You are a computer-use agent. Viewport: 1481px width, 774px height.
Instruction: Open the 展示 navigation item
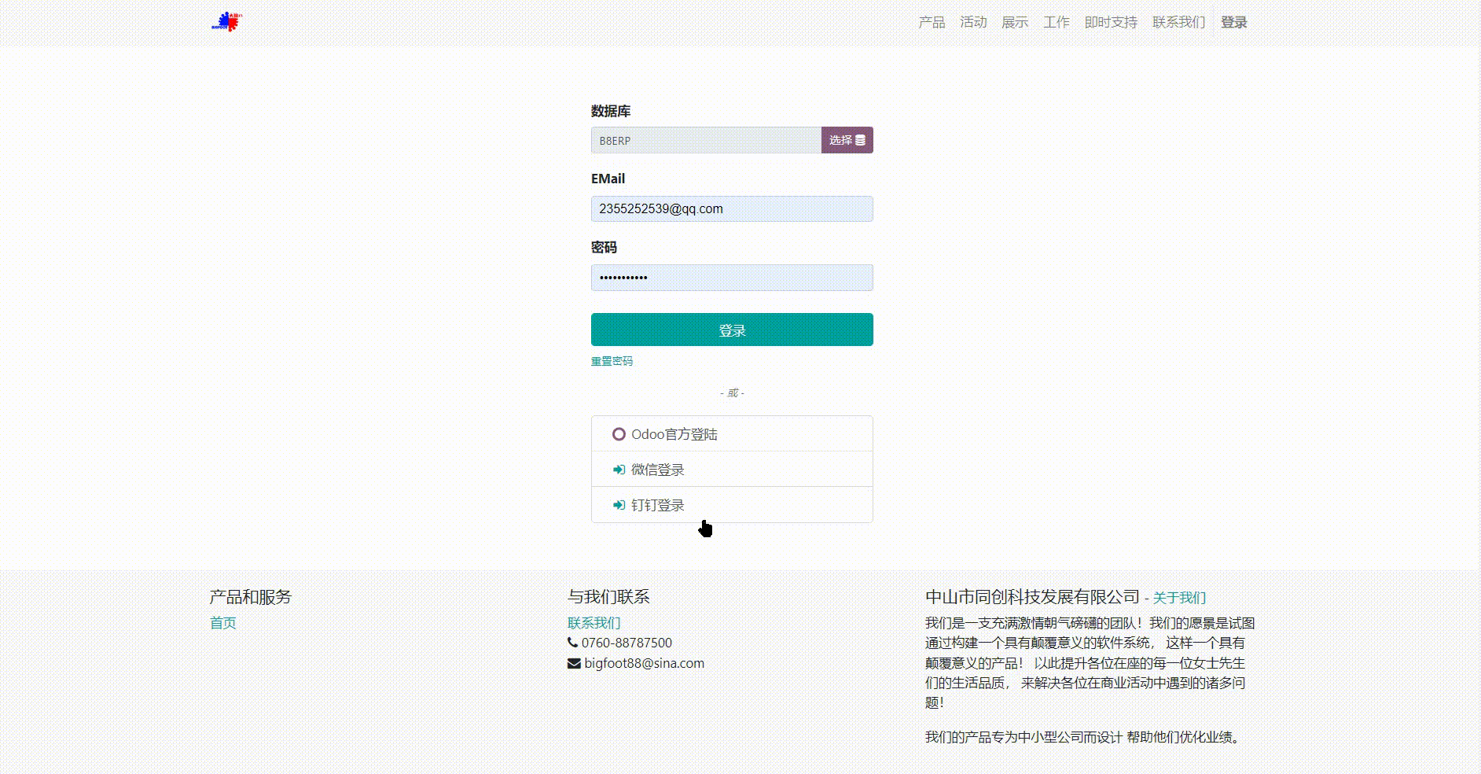click(1015, 22)
